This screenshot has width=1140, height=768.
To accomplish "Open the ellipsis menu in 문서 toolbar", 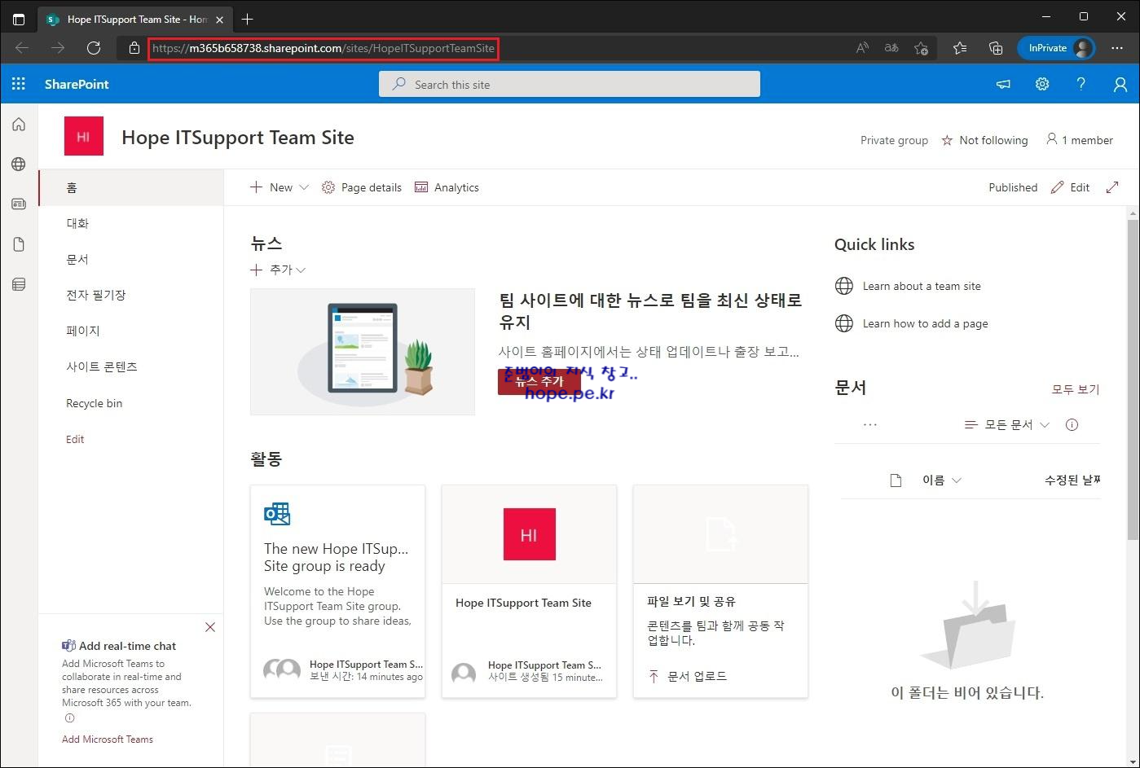I will (870, 424).
